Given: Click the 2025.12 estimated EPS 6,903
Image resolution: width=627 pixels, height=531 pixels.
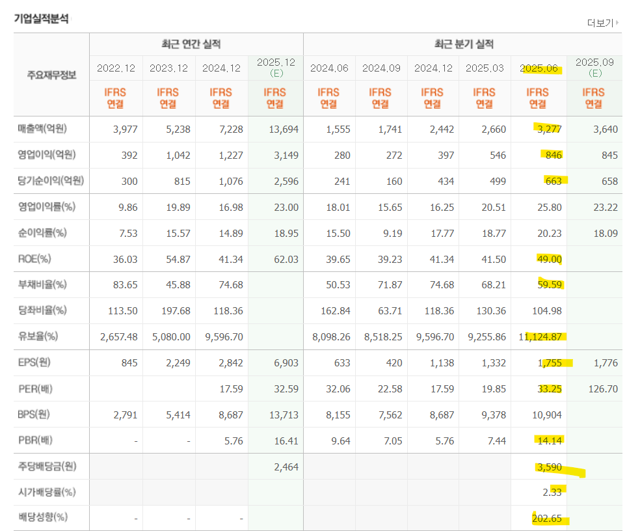Looking at the screenshot, I should (x=286, y=363).
